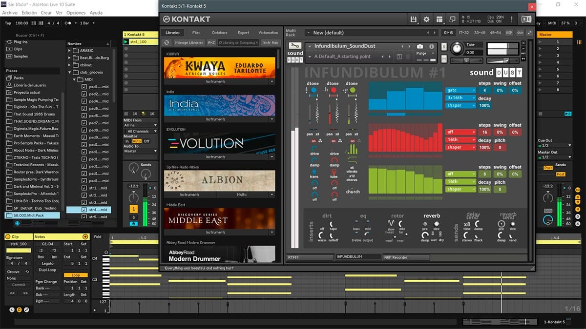This screenshot has height=329, width=586.
Task: Open the Opciones menu
Action: click(x=76, y=13)
